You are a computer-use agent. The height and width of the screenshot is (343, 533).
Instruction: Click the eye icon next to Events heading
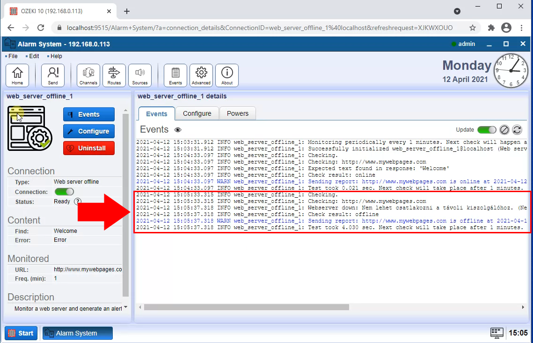pos(178,130)
